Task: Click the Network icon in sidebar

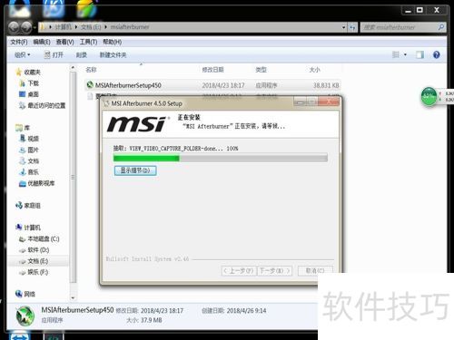Action: coord(19,294)
